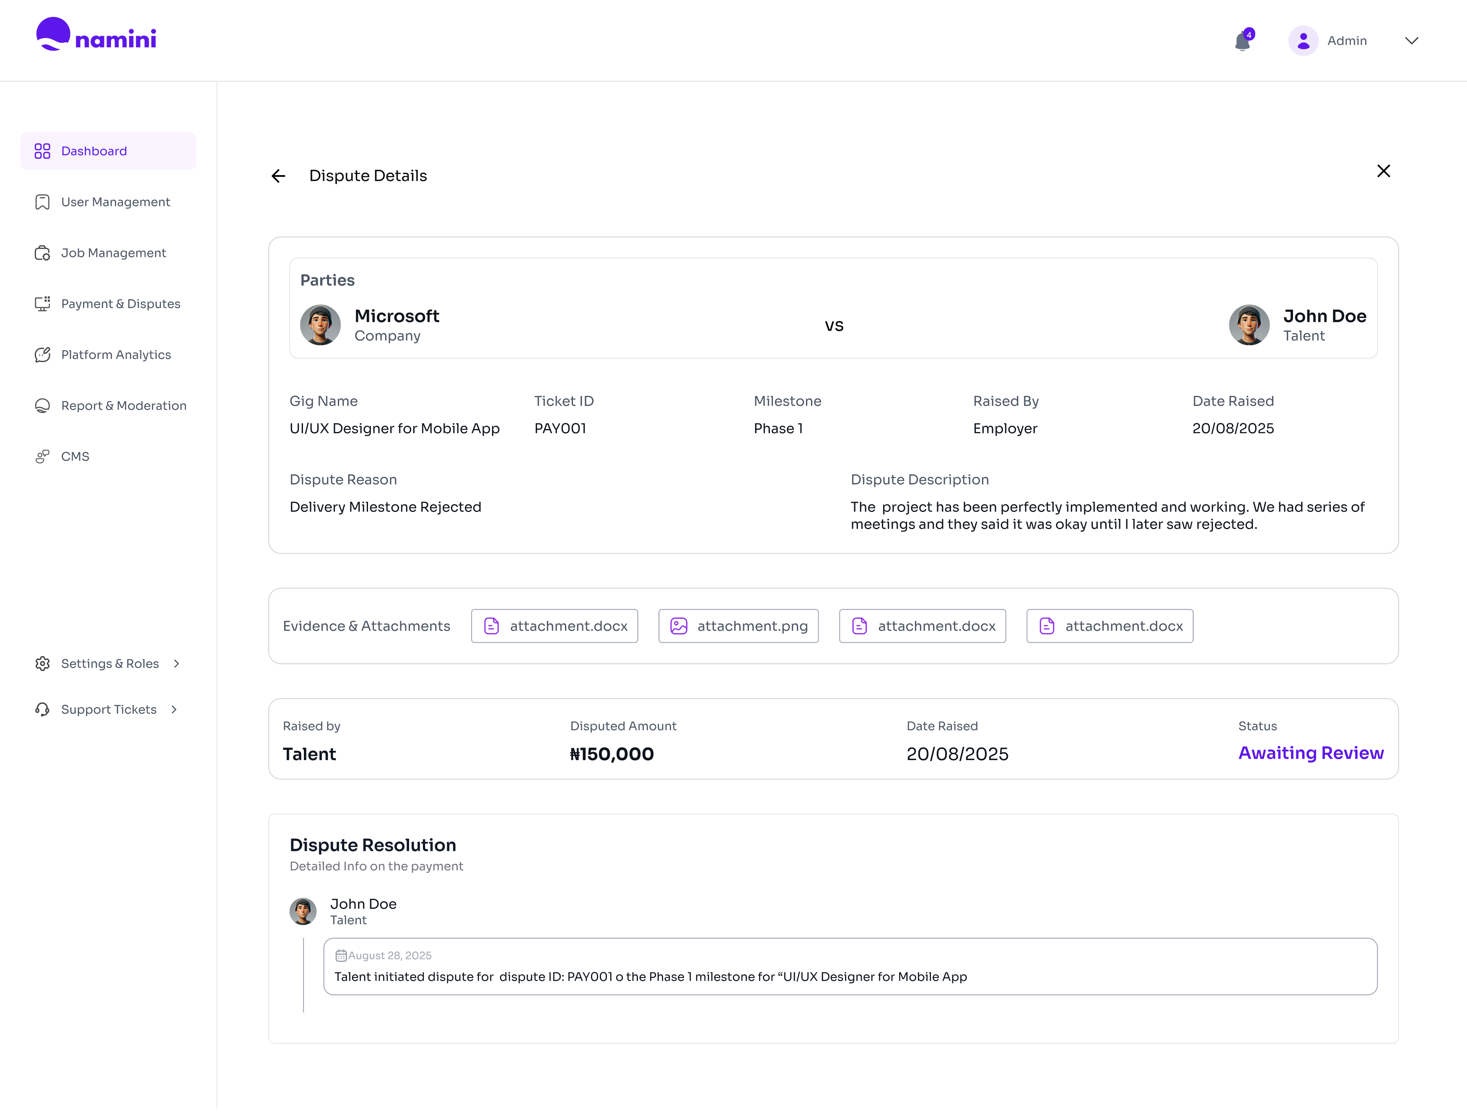This screenshot has height=1112, width=1467.
Task: Expand the Support Tickets submenu
Action: (x=174, y=709)
